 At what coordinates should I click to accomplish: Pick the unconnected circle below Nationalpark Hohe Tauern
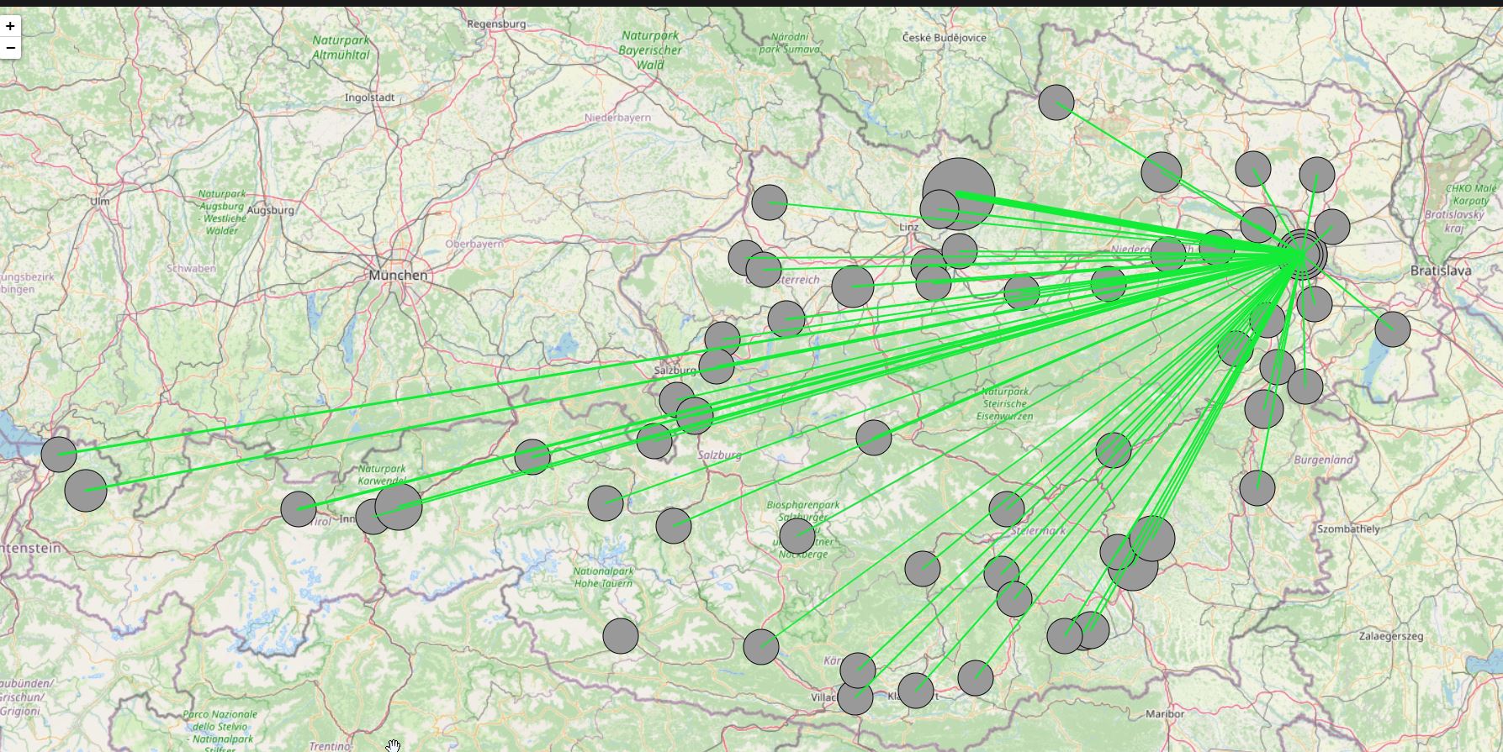[x=621, y=636]
